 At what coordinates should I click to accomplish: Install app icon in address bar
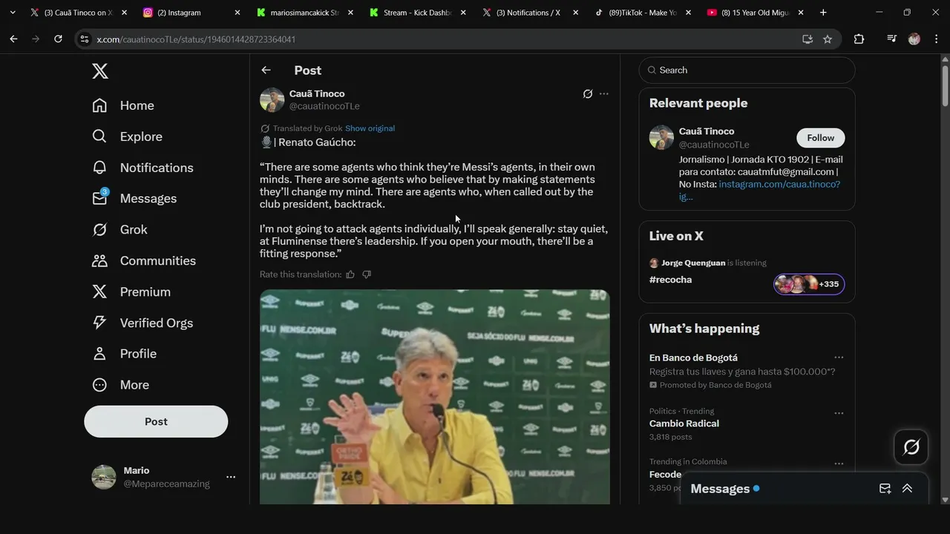807,39
